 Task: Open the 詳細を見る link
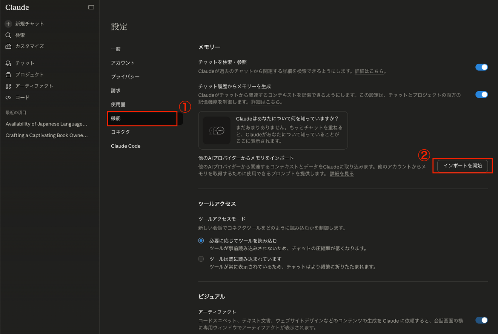tap(341, 173)
